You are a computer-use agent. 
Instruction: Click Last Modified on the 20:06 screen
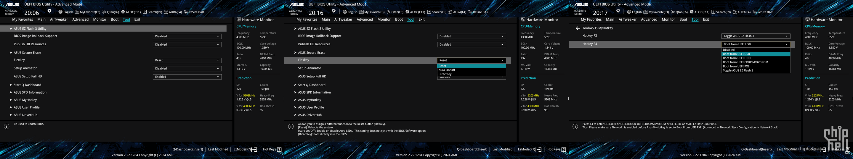(x=218, y=150)
